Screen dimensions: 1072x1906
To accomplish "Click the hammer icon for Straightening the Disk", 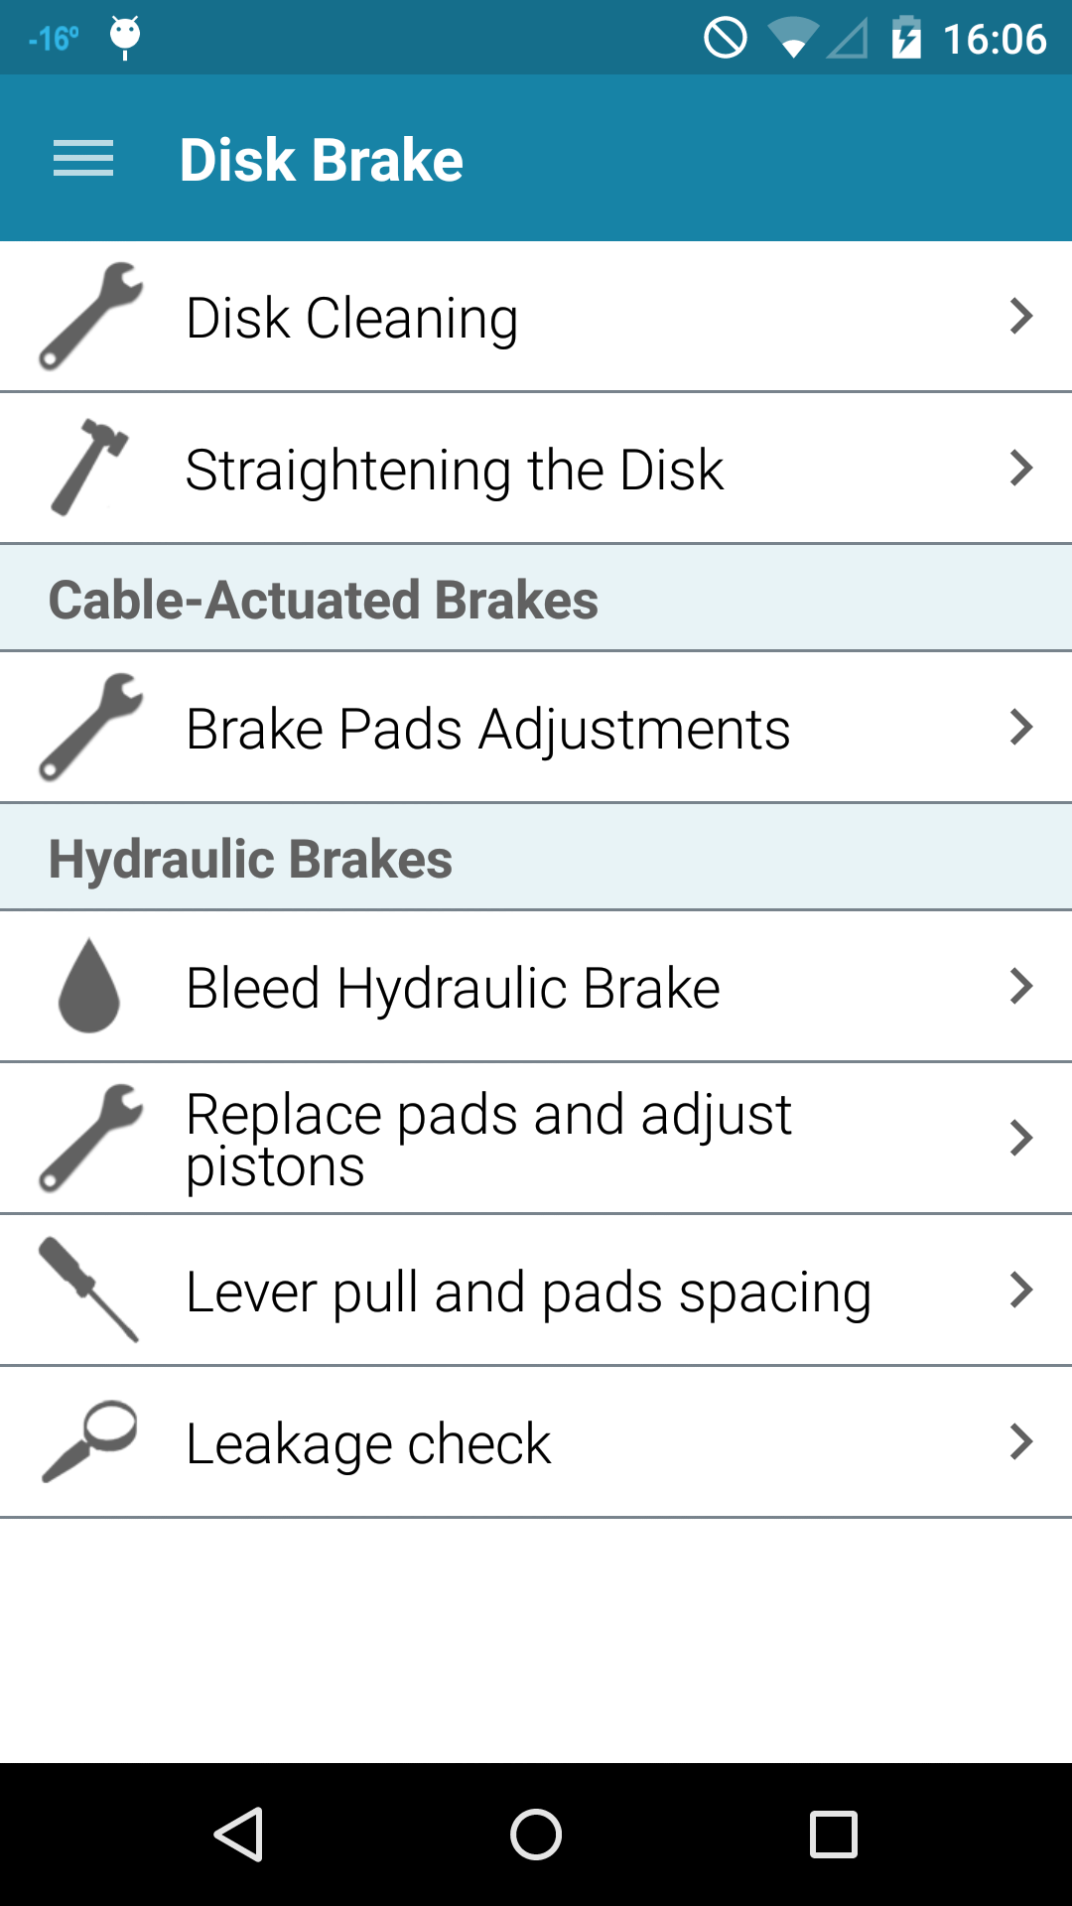I will pyautogui.click(x=89, y=468).
